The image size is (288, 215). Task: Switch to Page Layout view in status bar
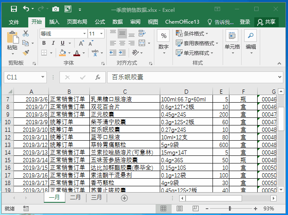point(180,208)
